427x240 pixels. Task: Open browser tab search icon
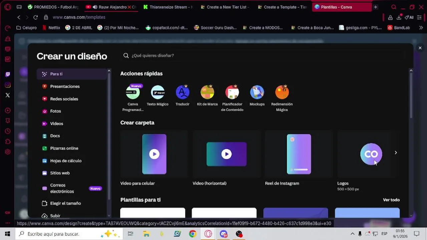(394, 7)
